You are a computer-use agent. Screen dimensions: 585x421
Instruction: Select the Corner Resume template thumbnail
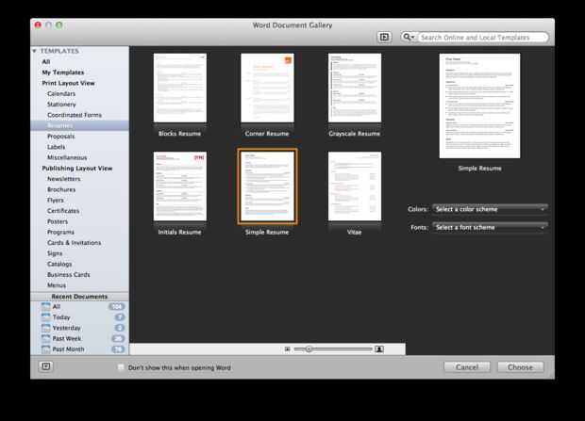267,88
